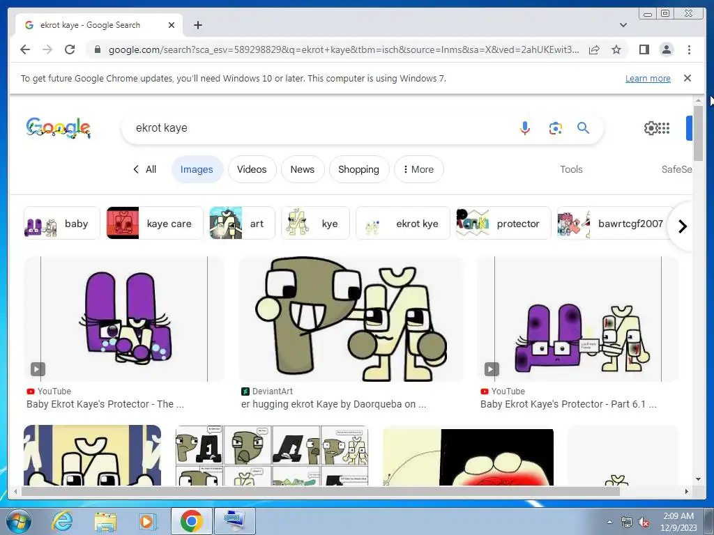The width and height of the screenshot is (714, 535).
Task: Open the blue striped cream character thumbnail
Action: (x=92, y=456)
